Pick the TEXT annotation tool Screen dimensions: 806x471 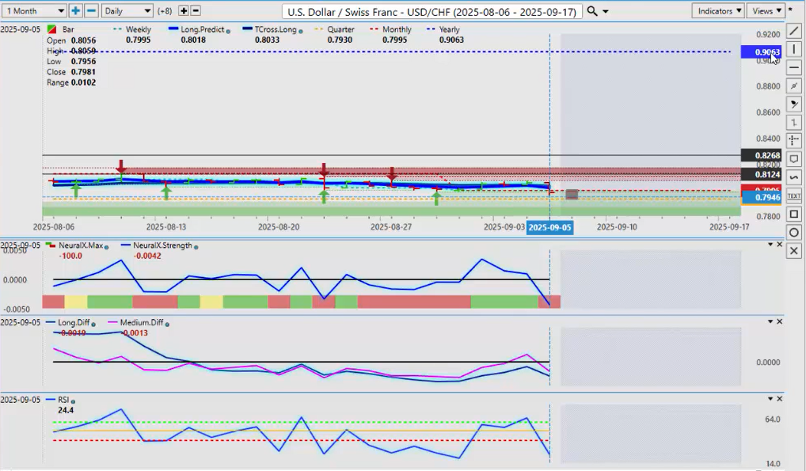pos(795,196)
